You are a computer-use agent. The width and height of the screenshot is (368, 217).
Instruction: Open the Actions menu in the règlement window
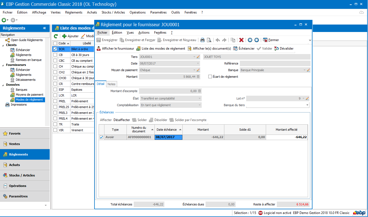(x=144, y=32)
